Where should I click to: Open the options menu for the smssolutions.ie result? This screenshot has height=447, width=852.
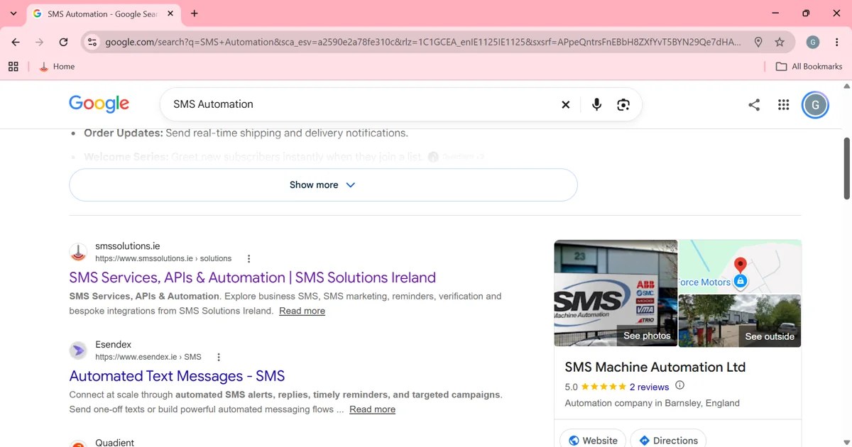point(248,259)
